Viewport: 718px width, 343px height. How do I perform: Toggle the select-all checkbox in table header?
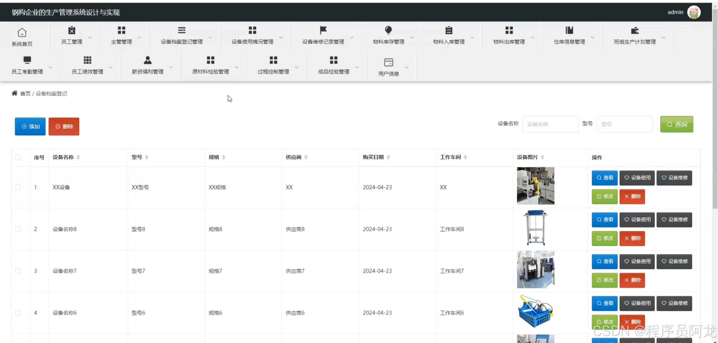click(18, 157)
